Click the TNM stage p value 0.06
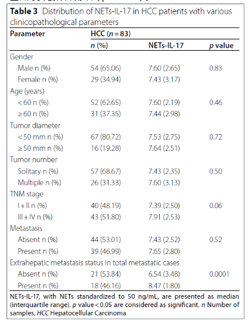This screenshot has height=322, width=251. click(x=216, y=206)
